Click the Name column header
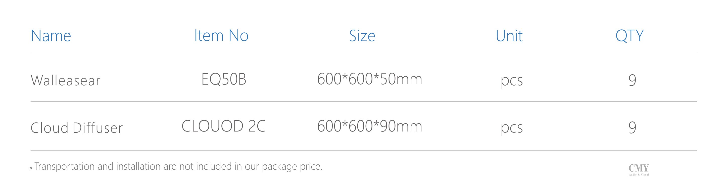Viewport: 724px width, 196px height. 51,36
